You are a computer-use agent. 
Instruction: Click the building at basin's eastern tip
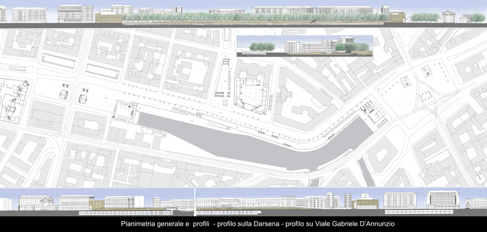click(374, 113)
